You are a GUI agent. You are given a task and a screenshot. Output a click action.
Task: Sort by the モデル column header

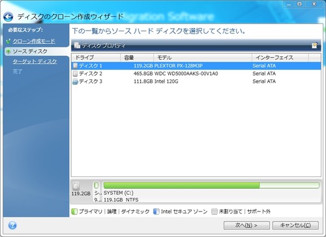[x=203, y=58]
